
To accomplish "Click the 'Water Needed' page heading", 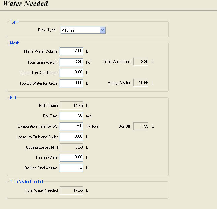I will pyautogui.click(x=26, y=4).
